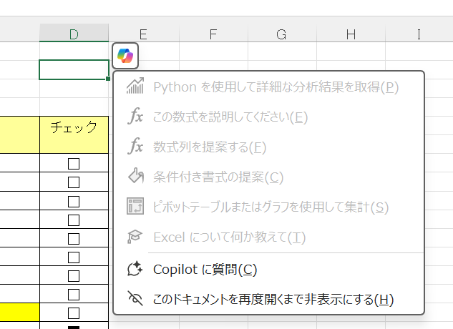Click the bright yellow cell left of checkboxes
The width and height of the screenshot is (453, 329).
pos(19,312)
